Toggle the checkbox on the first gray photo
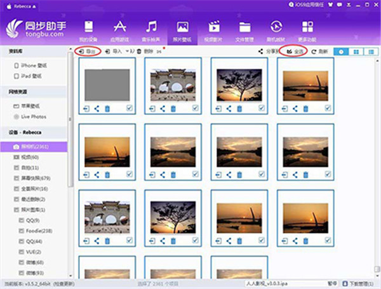Screen dimensions: 381x289 (x=130, y=109)
